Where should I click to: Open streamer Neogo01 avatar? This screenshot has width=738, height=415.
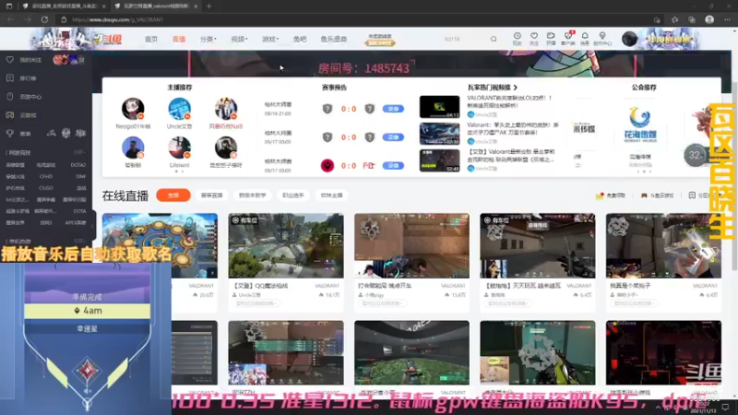click(133, 109)
